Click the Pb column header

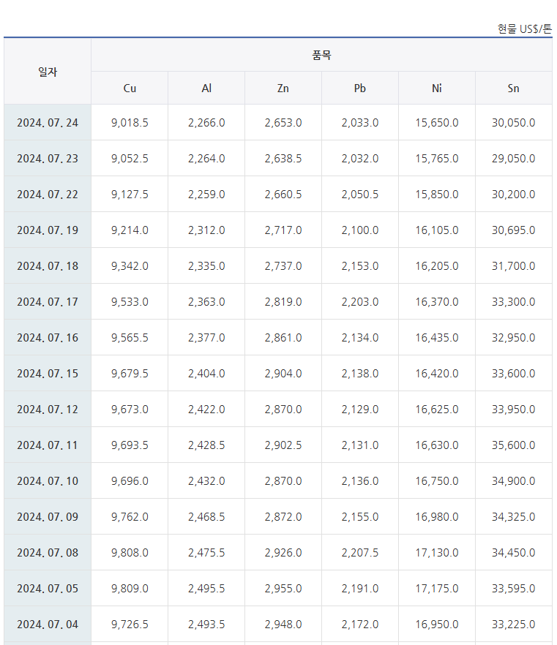tap(360, 88)
